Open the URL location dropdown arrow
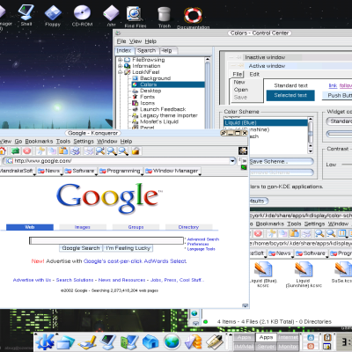Image resolution: width=352 pixels, height=352 pixels. 232,161
